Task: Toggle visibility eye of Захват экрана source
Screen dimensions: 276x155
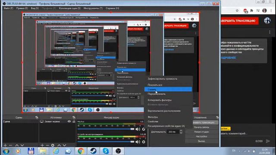Action: [x=69, y=121]
